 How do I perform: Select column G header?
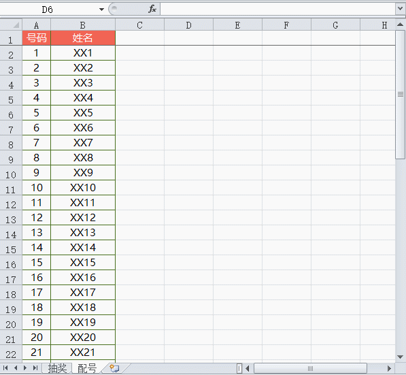[335, 25]
